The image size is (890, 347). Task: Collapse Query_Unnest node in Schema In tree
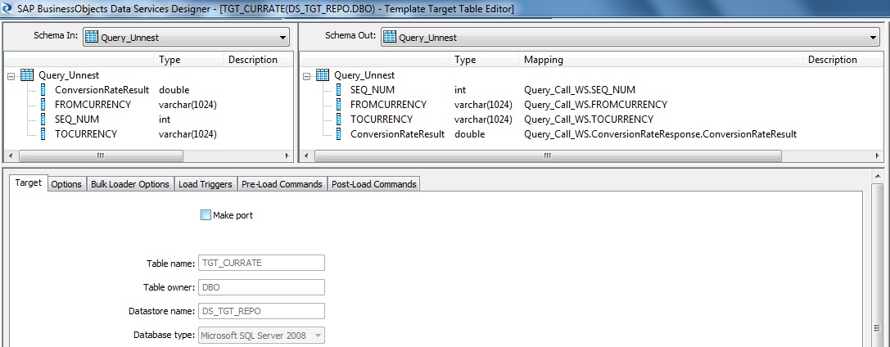coord(11,75)
